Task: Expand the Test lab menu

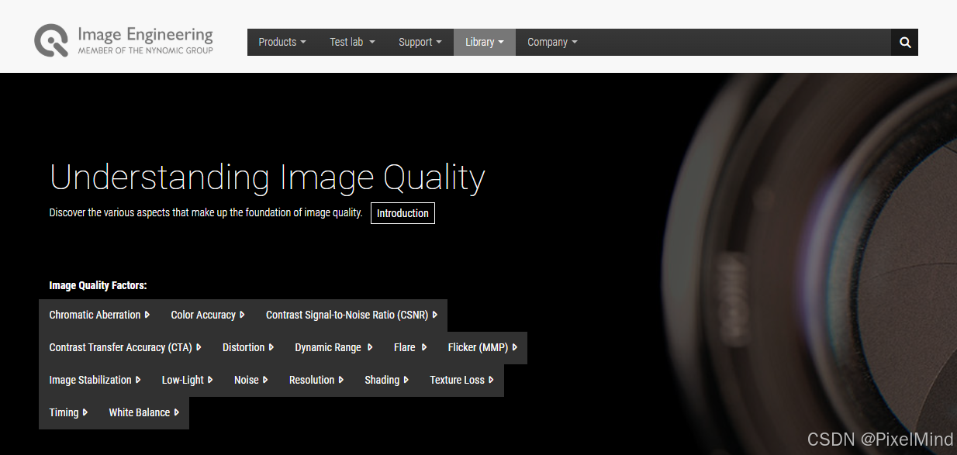Action: (x=352, y=42)
